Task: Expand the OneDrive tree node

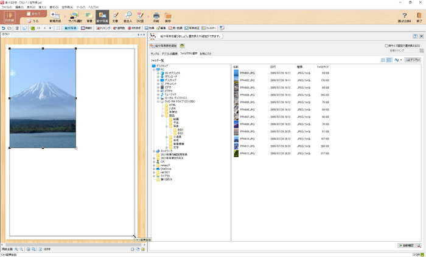Action: pyautogui.click(x=155, y=168)
